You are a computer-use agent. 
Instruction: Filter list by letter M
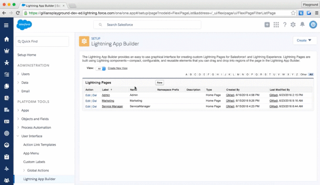pyautogui.click(x=238, y=74)
